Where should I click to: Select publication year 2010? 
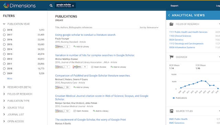pyautogui.click(x=4, y=69)
